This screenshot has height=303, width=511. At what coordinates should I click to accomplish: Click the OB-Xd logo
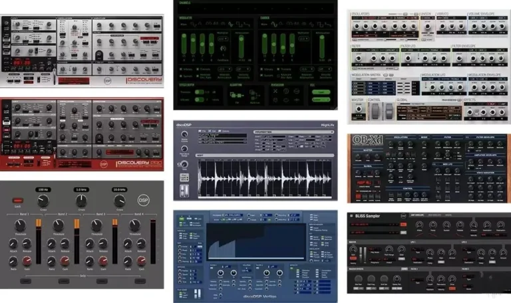[x=367, y=140]
